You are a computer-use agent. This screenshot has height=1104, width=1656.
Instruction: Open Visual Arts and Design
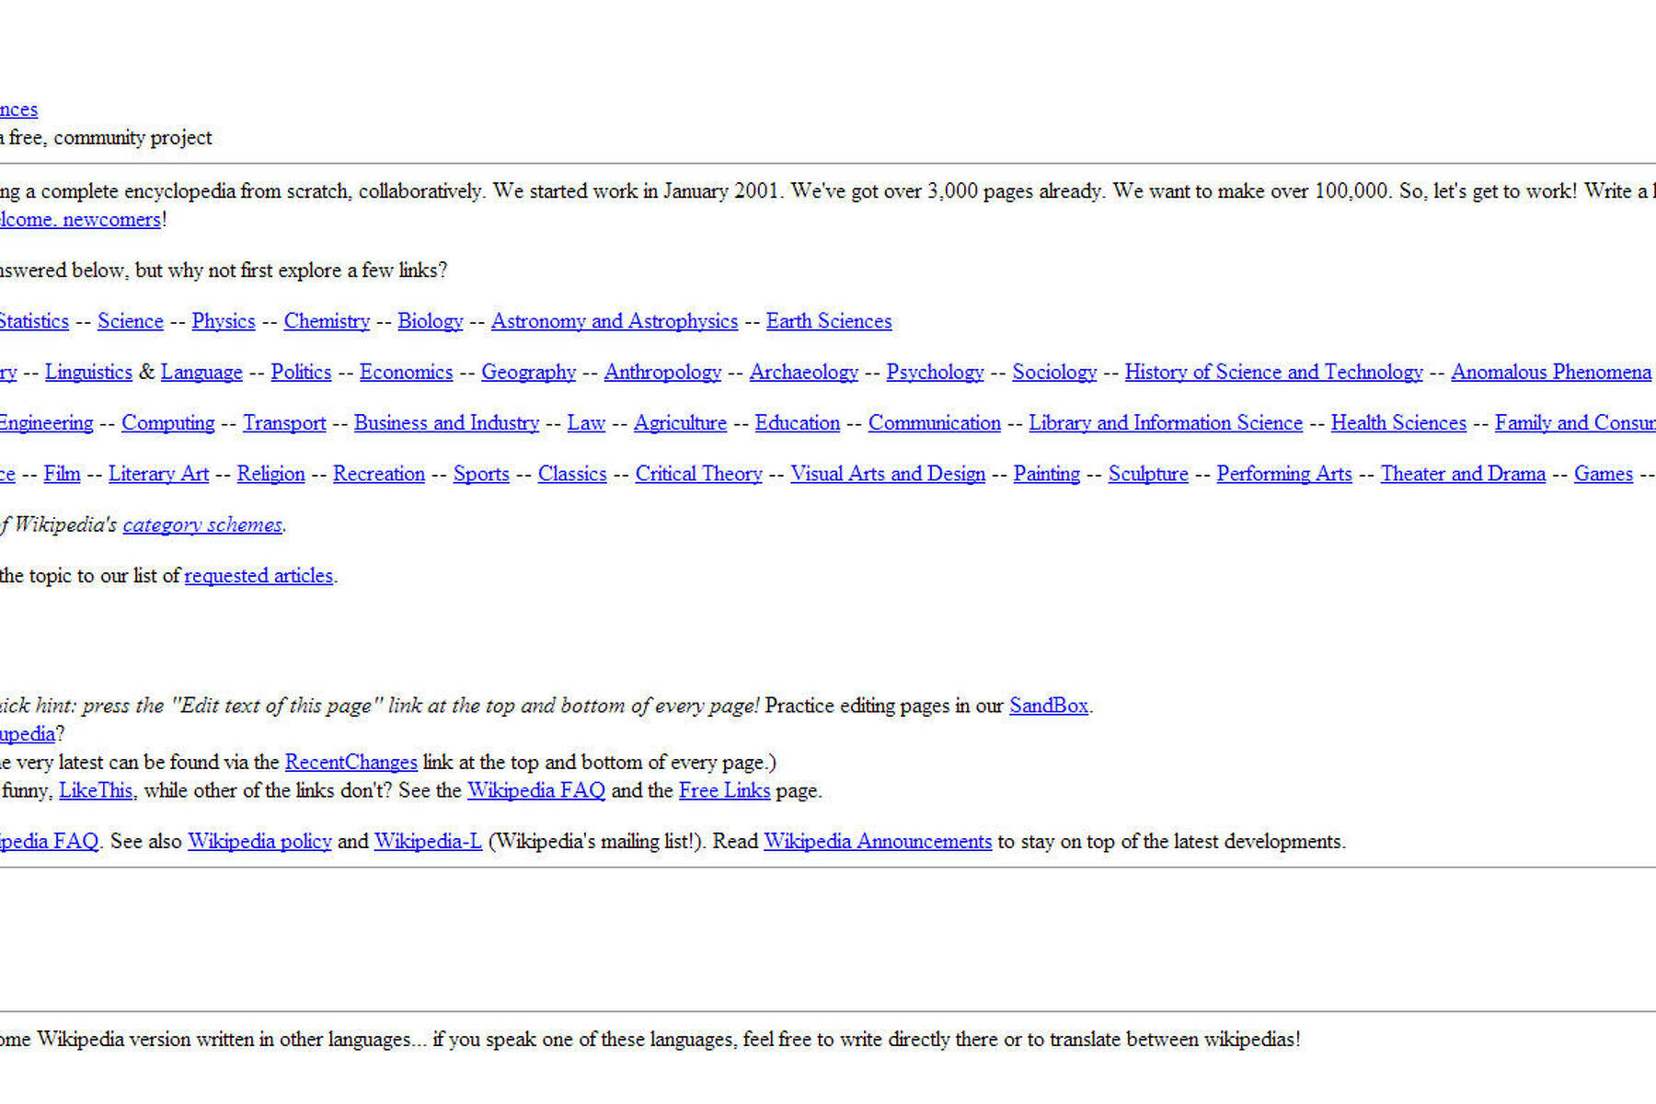(888, 474)
